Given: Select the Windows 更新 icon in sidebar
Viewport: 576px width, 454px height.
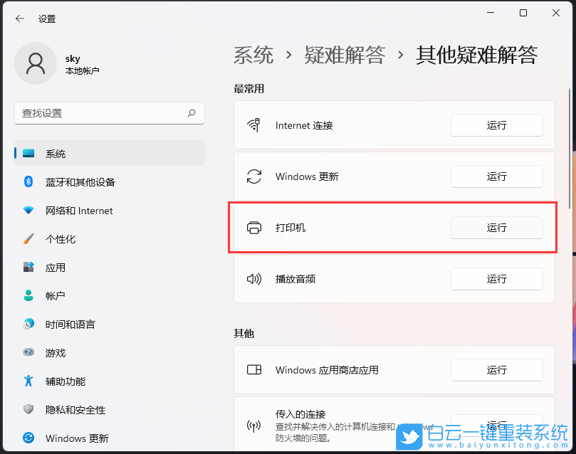Looking at the screenshot, I should (x=28, y=438).
